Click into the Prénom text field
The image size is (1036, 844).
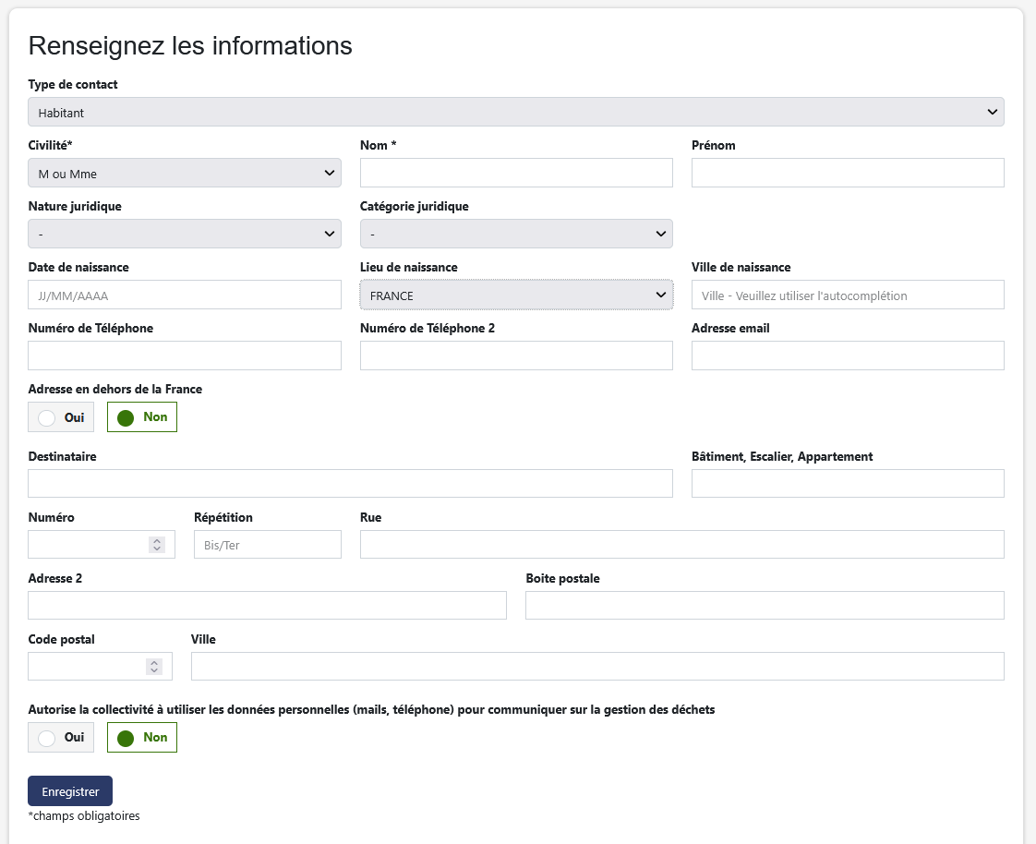pos(848,173)
